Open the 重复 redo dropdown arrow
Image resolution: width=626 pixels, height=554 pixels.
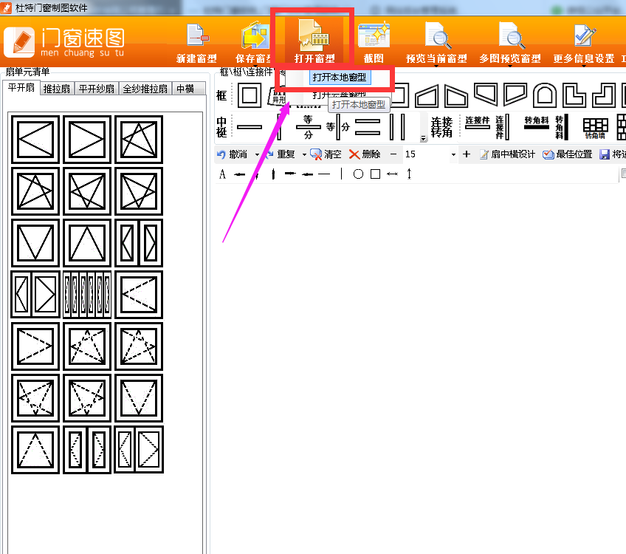point(304,154)
